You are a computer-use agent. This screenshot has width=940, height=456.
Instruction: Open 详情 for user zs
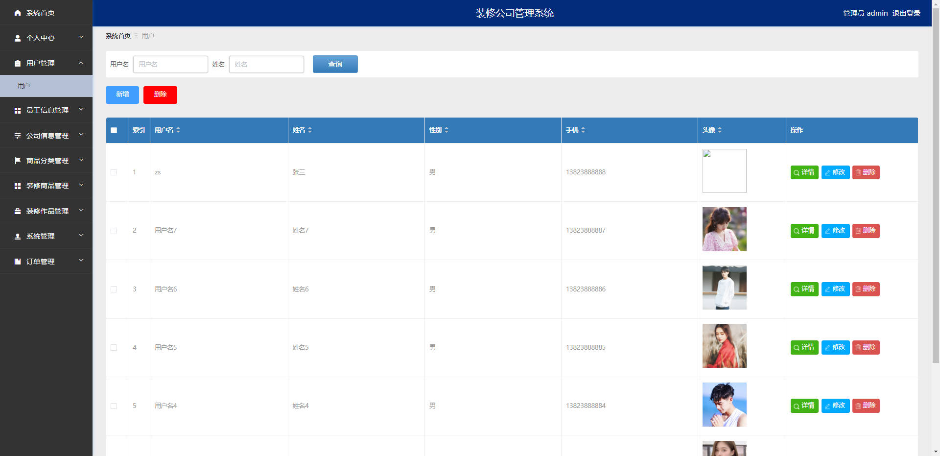click(x=804, y=172)
